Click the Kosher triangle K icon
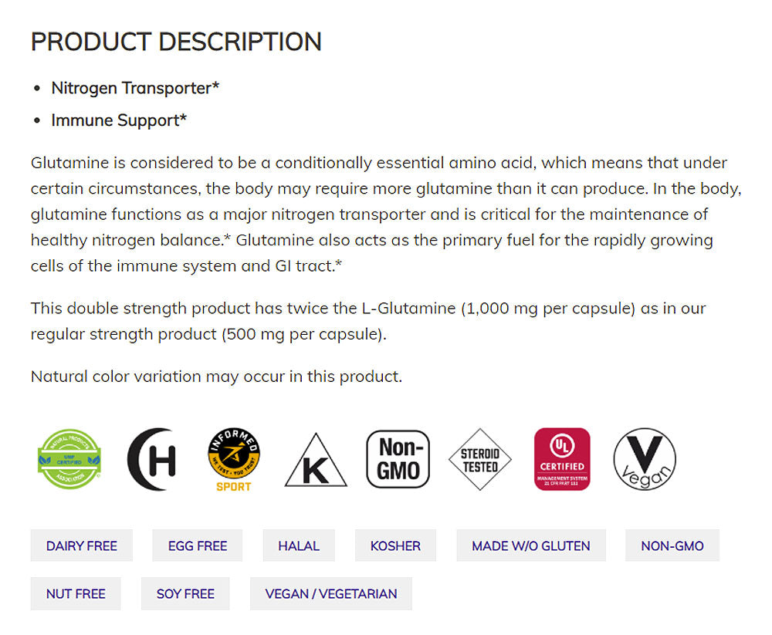 coord(316,461)
